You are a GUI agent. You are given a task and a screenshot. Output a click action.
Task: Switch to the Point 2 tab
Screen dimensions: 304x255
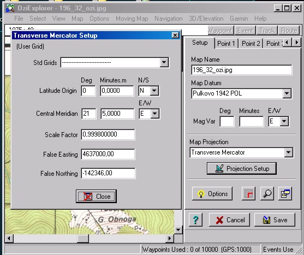251,44
